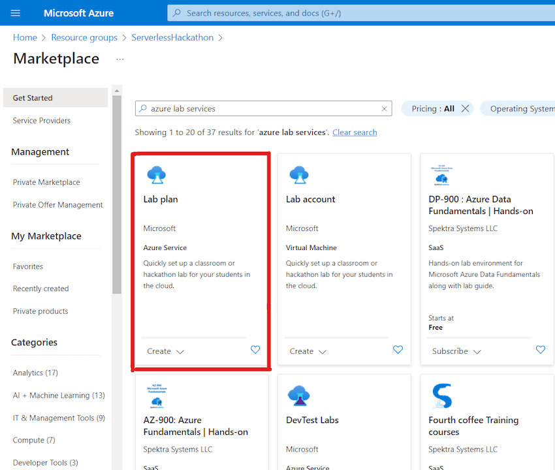Click the DevTest Labs product icon
Screen dimensions: 555x470
coord(299,395)
